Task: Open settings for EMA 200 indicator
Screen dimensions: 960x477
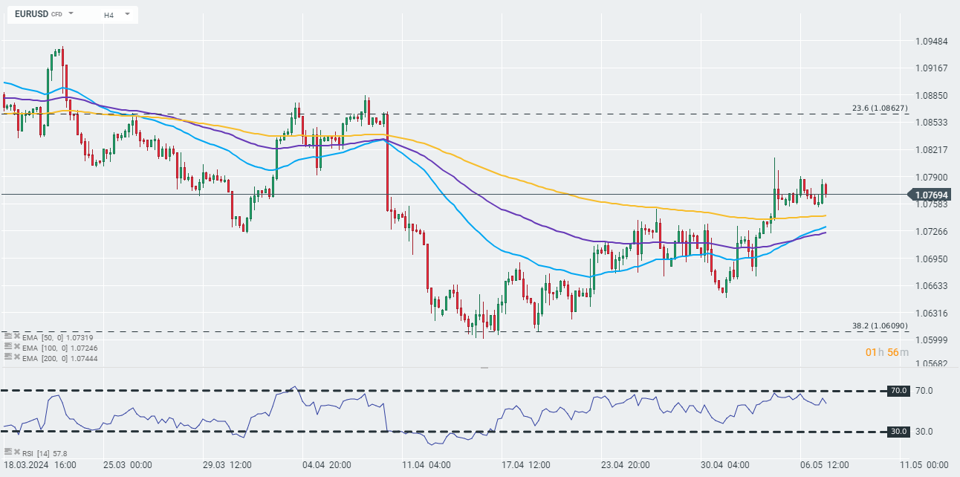Action: pos(8,357)
